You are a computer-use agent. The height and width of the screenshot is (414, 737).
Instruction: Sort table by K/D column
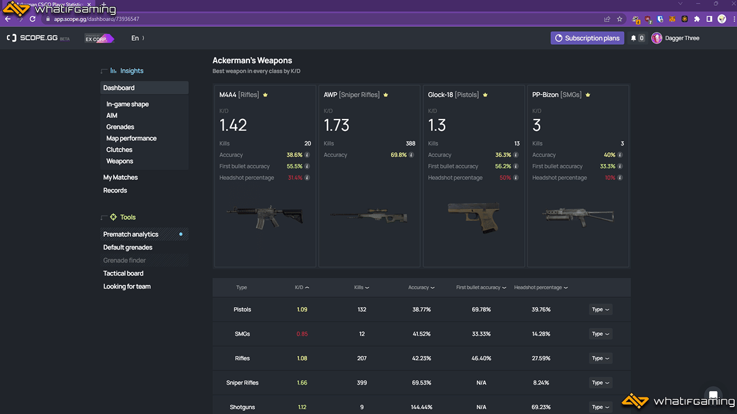pyautogui.click(x=302, y=287)
